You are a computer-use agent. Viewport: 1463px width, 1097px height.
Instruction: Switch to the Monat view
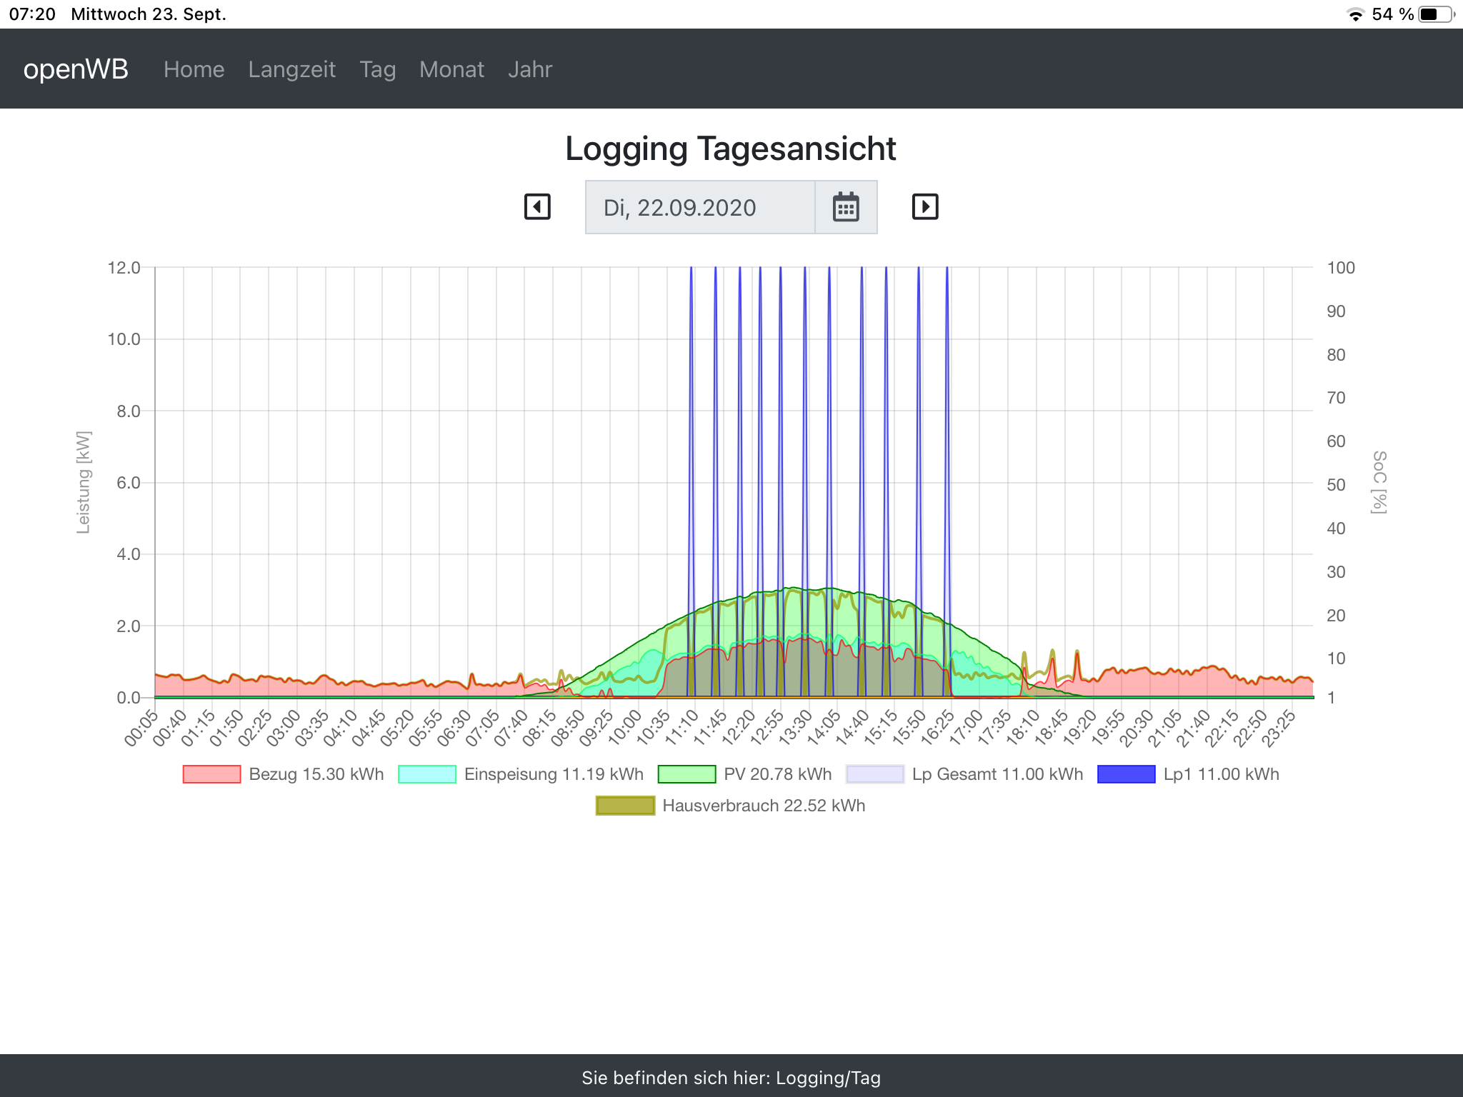click(x=451, y=69)
